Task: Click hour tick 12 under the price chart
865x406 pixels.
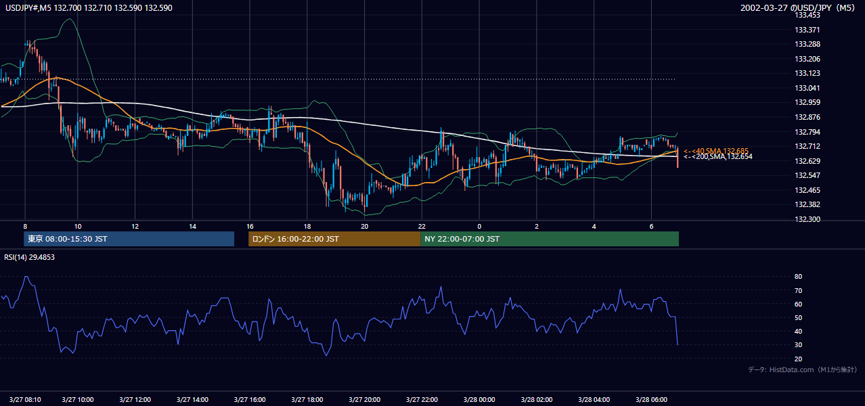Action: click(135, 226)
